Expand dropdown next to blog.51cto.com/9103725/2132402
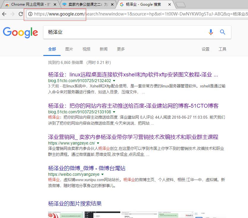Viewport: 248px width, 218px height. (114, 81)
